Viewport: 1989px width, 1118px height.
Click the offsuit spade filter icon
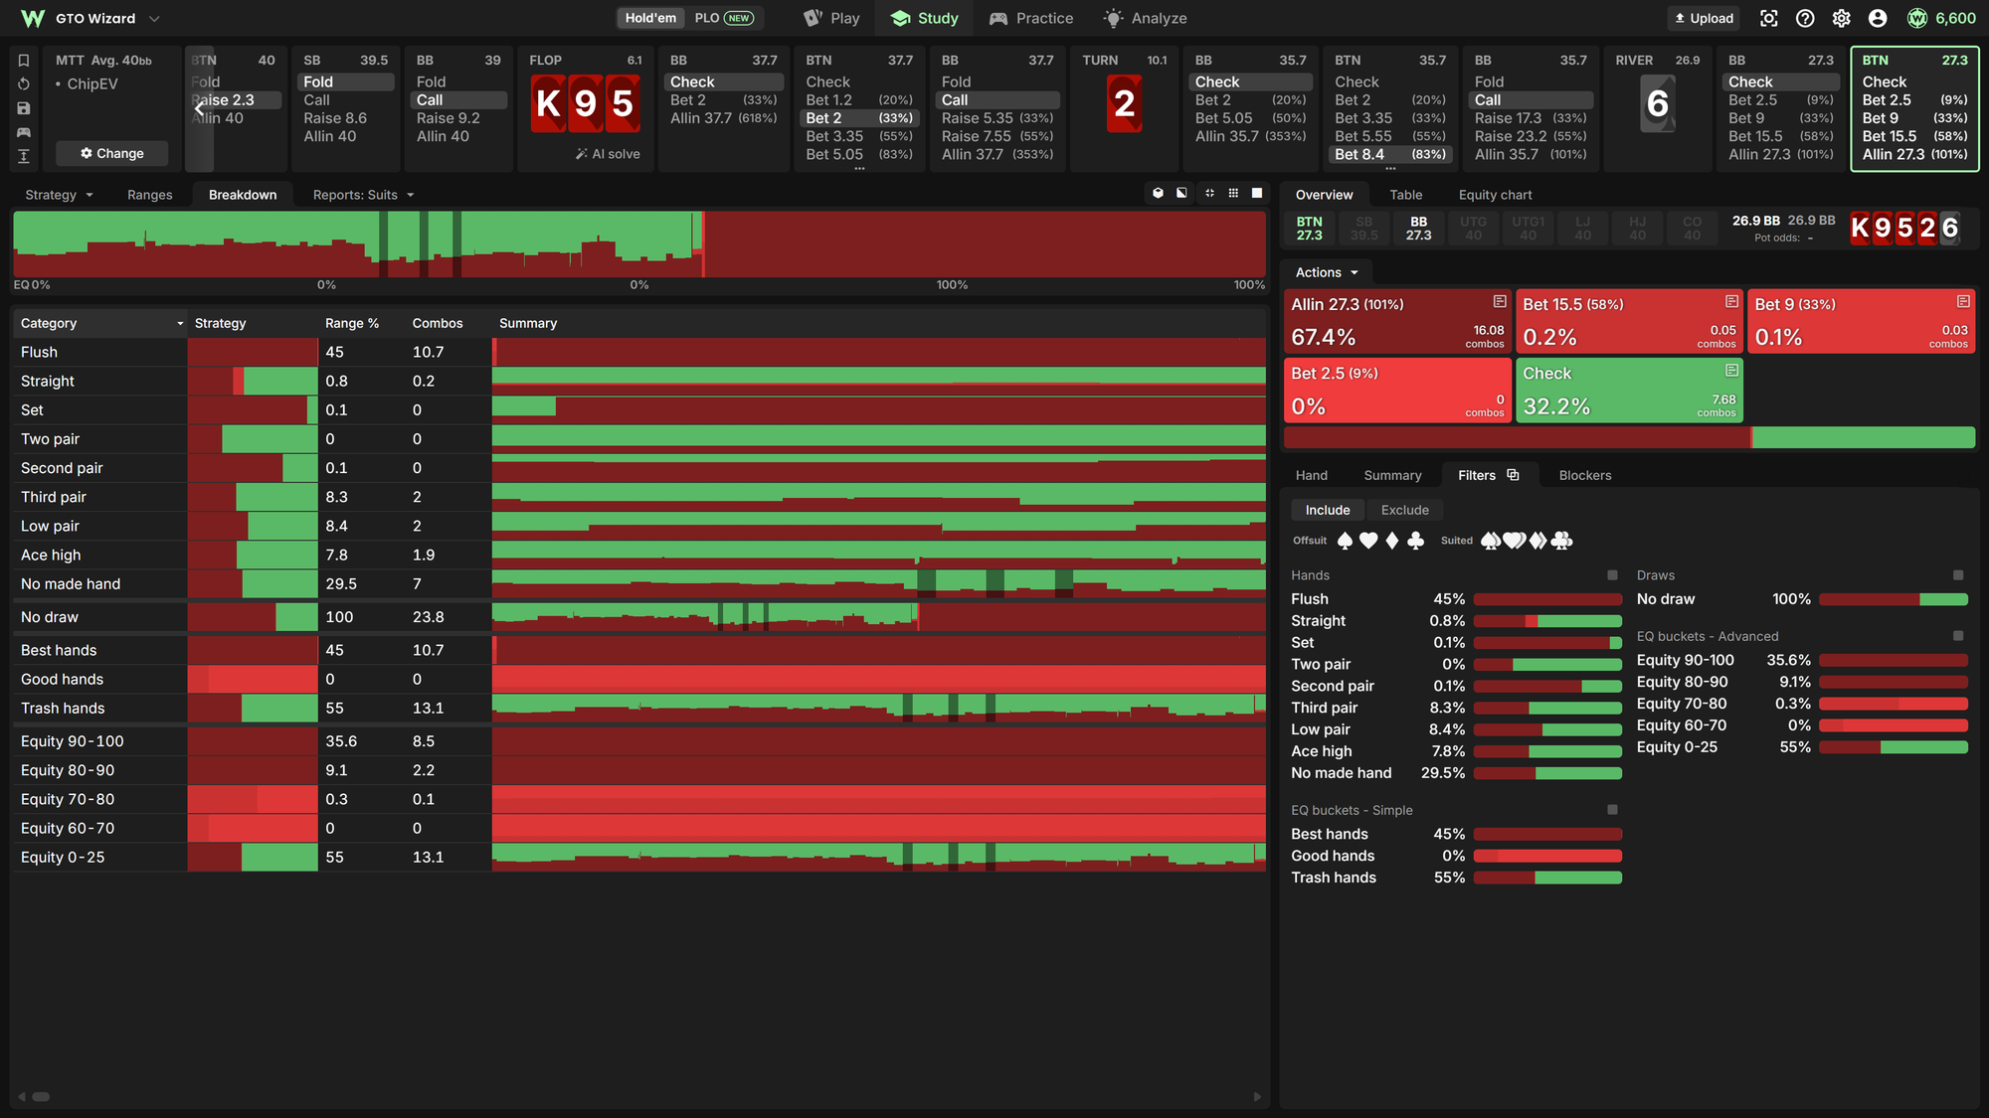(x=1345, y=541)
